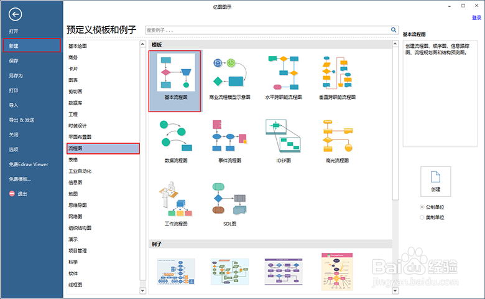The image size is (485, 299).
Task: Select the 工作流程图 template icon
Action: (176, 199)
